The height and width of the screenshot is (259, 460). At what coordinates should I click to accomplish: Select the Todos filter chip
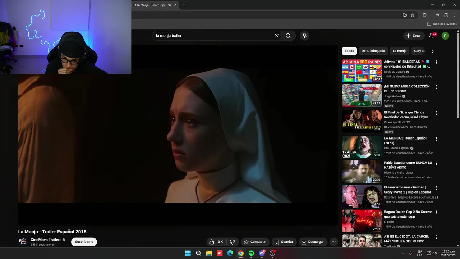tap(349, 51)
